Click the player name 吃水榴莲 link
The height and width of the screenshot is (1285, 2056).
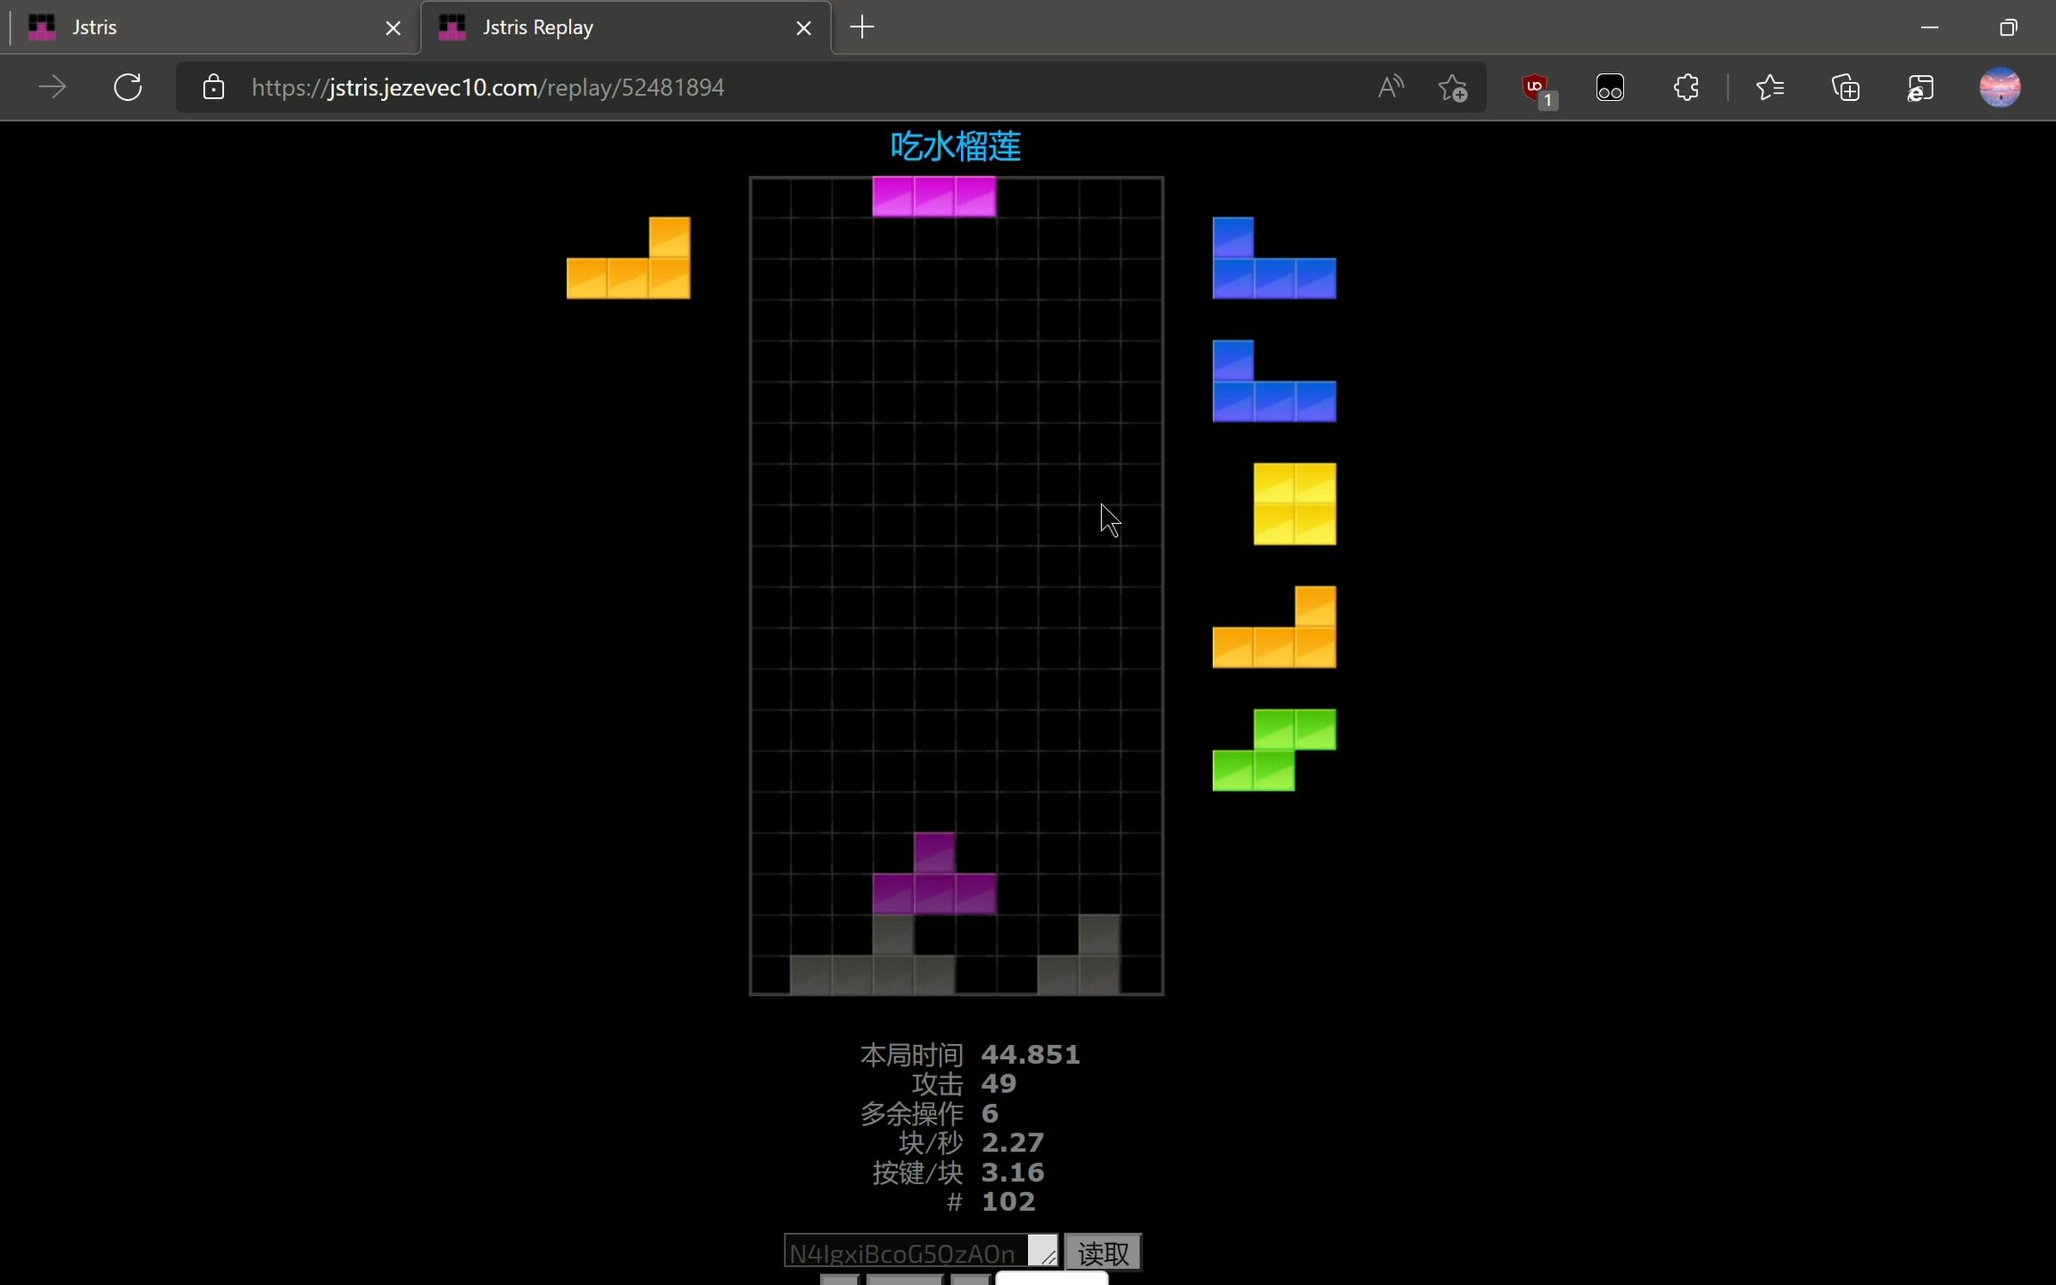pos(956,146)
